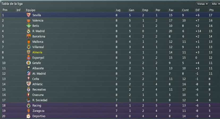This screenshot has height=119, width=220.
Task: Click the Villarreal club crest icon
Action: 29,47
